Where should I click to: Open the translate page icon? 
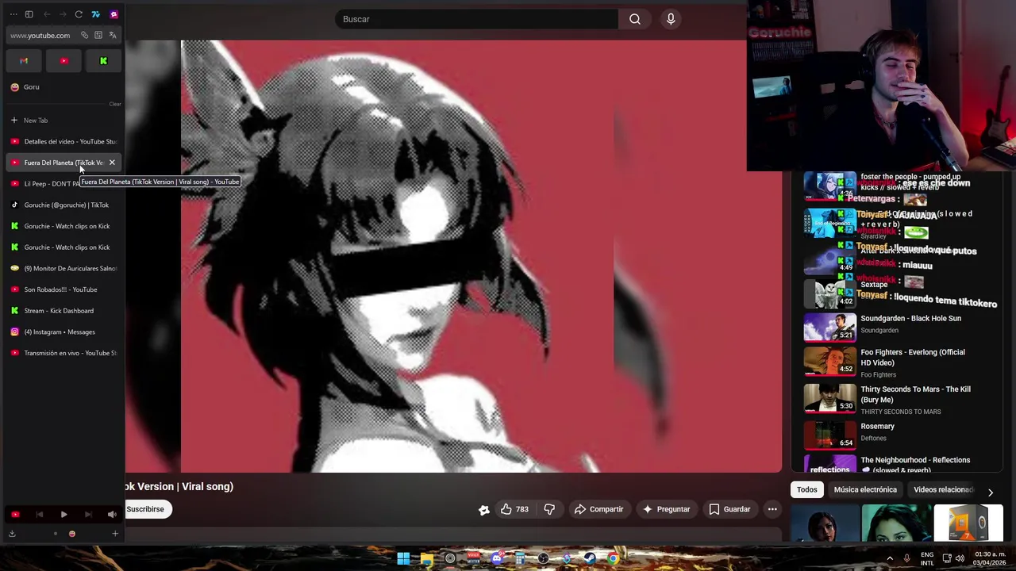tap(113, 35)
